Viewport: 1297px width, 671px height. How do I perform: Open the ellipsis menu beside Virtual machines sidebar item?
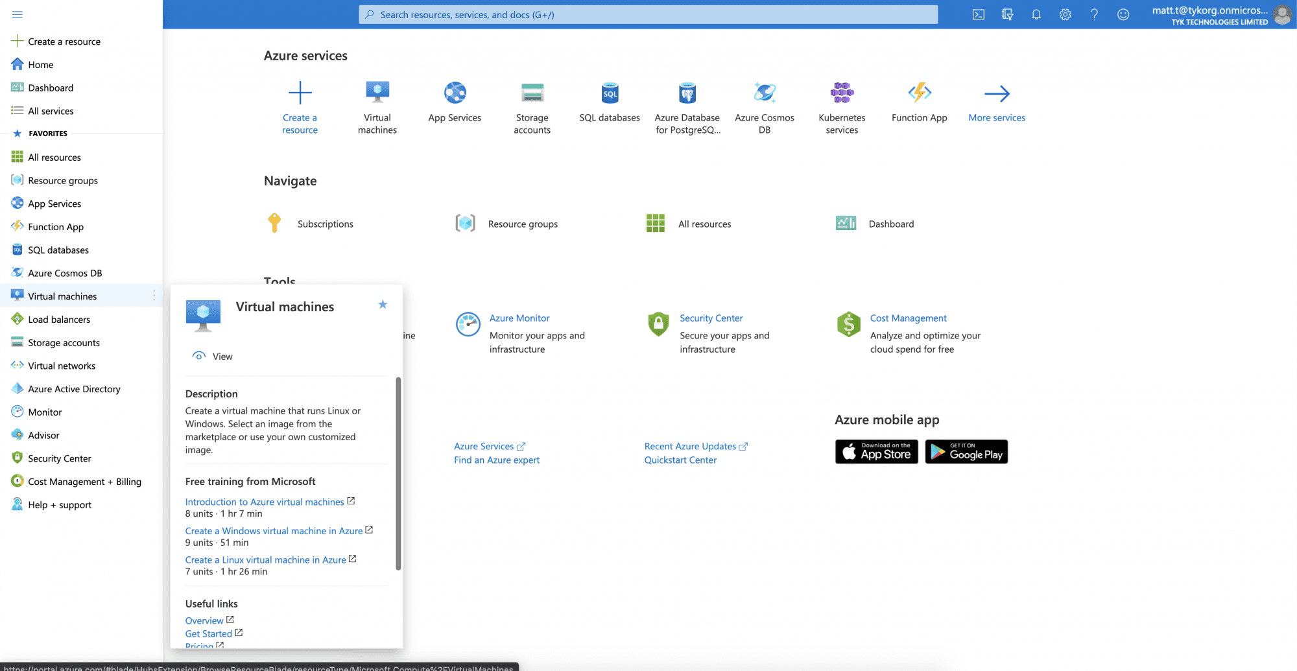pos(154,296)
